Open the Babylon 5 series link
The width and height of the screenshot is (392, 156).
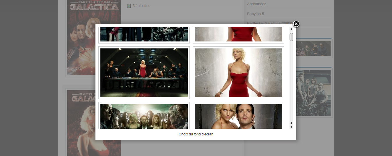[256, 14]
